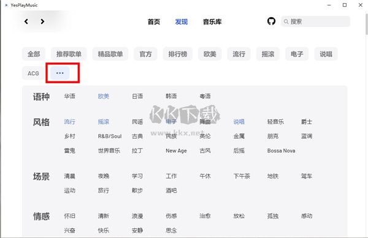Disable the highlighted 说唱 style tag
The width and height of the screenshot is (368, 238).
point(239,122)
